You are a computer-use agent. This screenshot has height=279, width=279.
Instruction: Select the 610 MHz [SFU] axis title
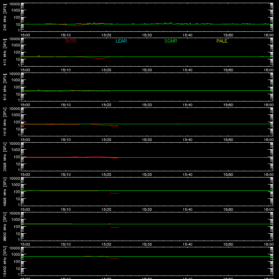click(x=5, y=87)
